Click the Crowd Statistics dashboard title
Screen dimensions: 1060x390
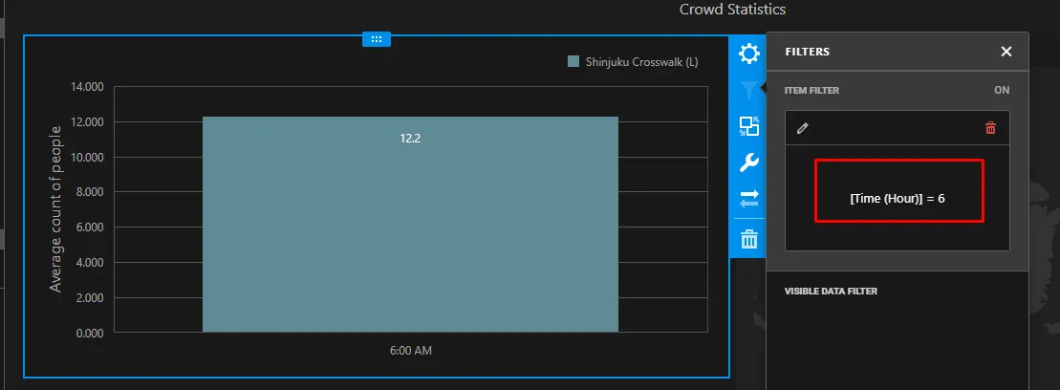tap(732, 10)
